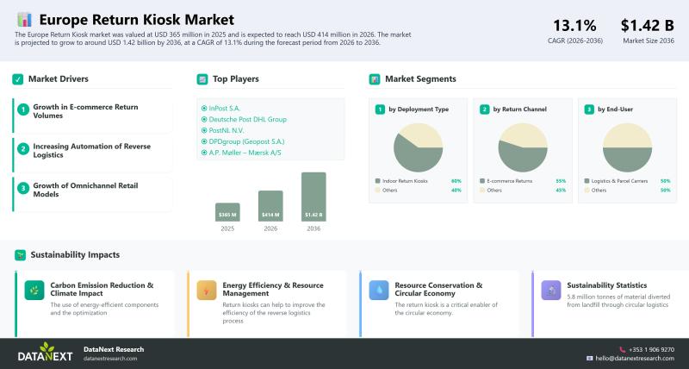This screenshot has width=689, height=369.
Task: Click the Energy Efficiency light bulb icon
Action: (207, 291)
